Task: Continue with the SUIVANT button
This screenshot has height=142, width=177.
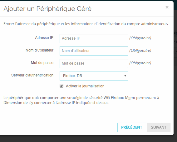Action: (x=159, y=127)
